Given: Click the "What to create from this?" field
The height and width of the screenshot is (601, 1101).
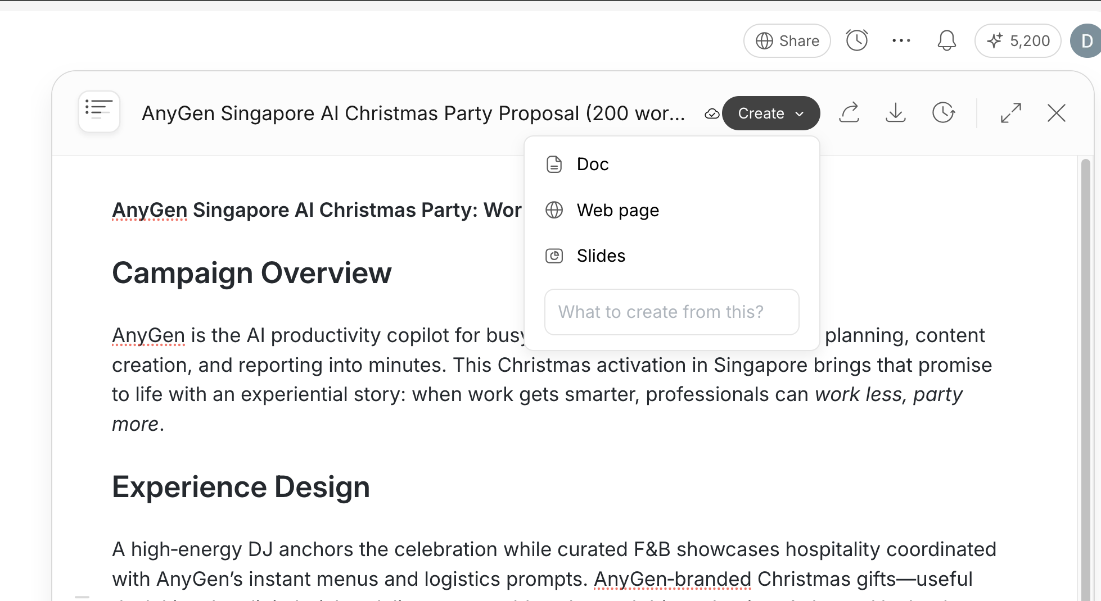Looking at the screenshot, I should pos(671,312).
